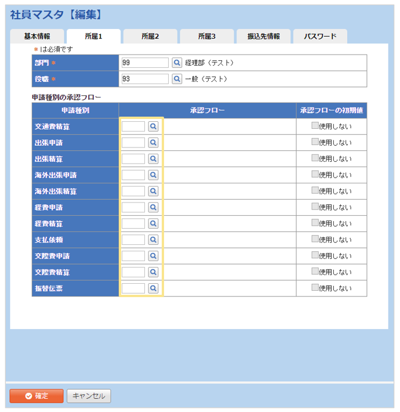The width and height of the screenshot is (400, 412).
Task: Click the キャンセル button
Action: (89, 396)
